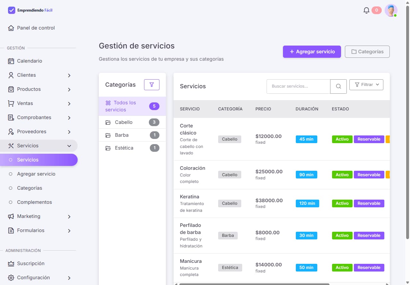The image size is (410, 285).
Task: Click the Keratina service name
Action: [x=190, y=197]
